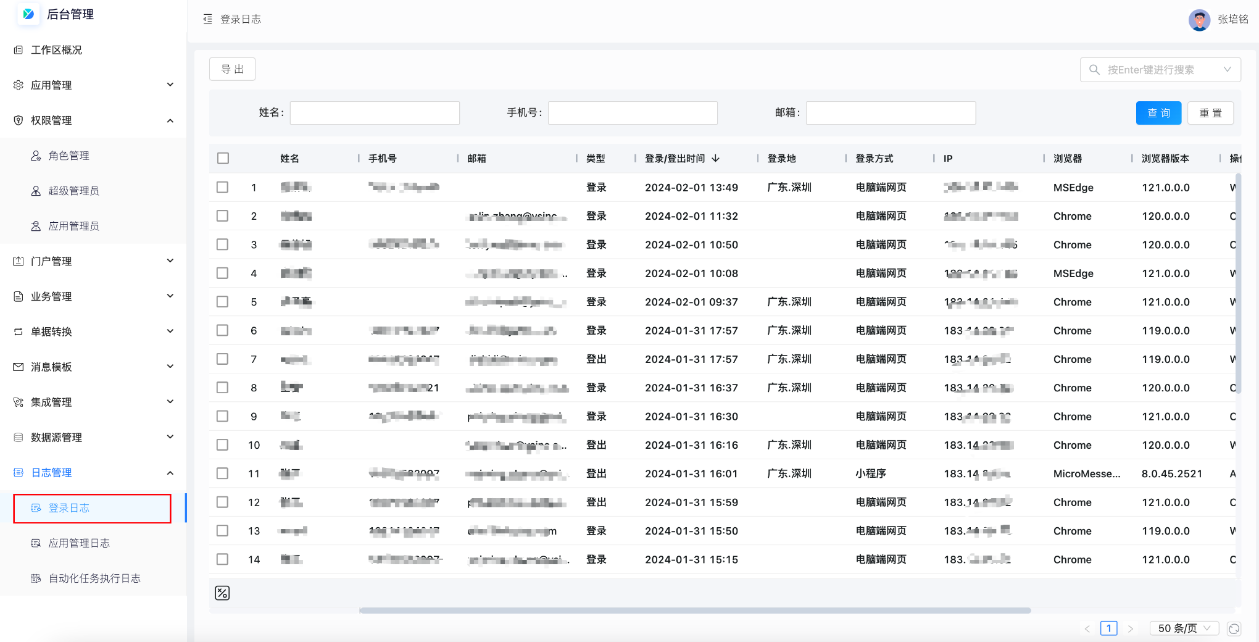Toggle the select-all checkbox in table header

coord(223,159)
